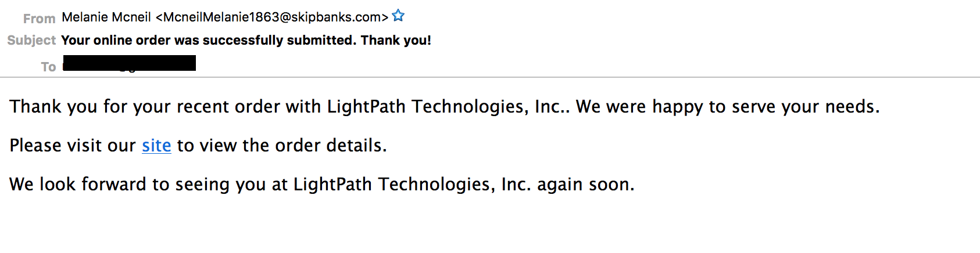Click the blacked-out recipient address
Screen dimensions: 980x253
click(129, 63)
